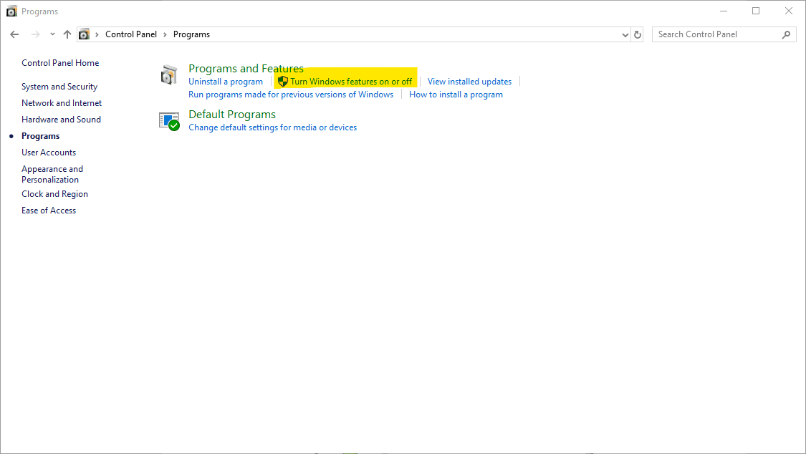Open Ease of Access category
Screen dimensions: 806x454
[49, 210]
